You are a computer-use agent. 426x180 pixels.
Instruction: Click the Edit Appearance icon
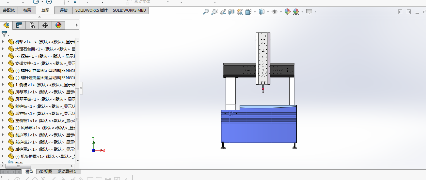[x=288, y=12]
